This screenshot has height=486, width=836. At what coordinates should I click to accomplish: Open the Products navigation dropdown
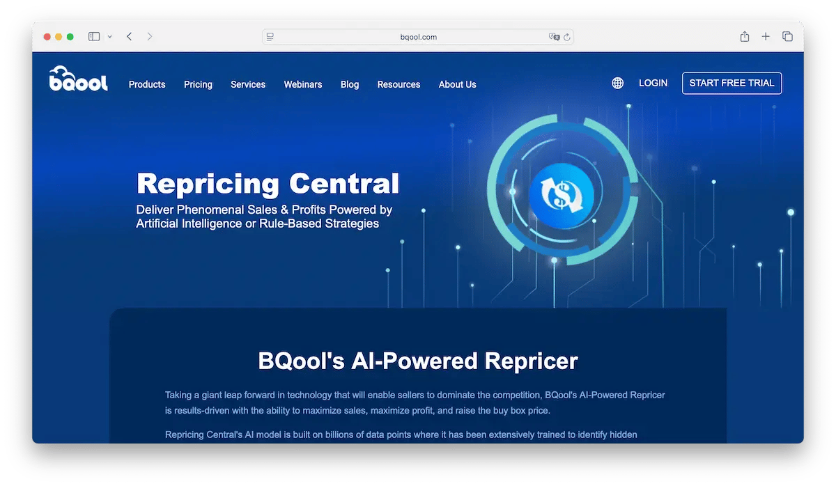[x=147, y=84]
